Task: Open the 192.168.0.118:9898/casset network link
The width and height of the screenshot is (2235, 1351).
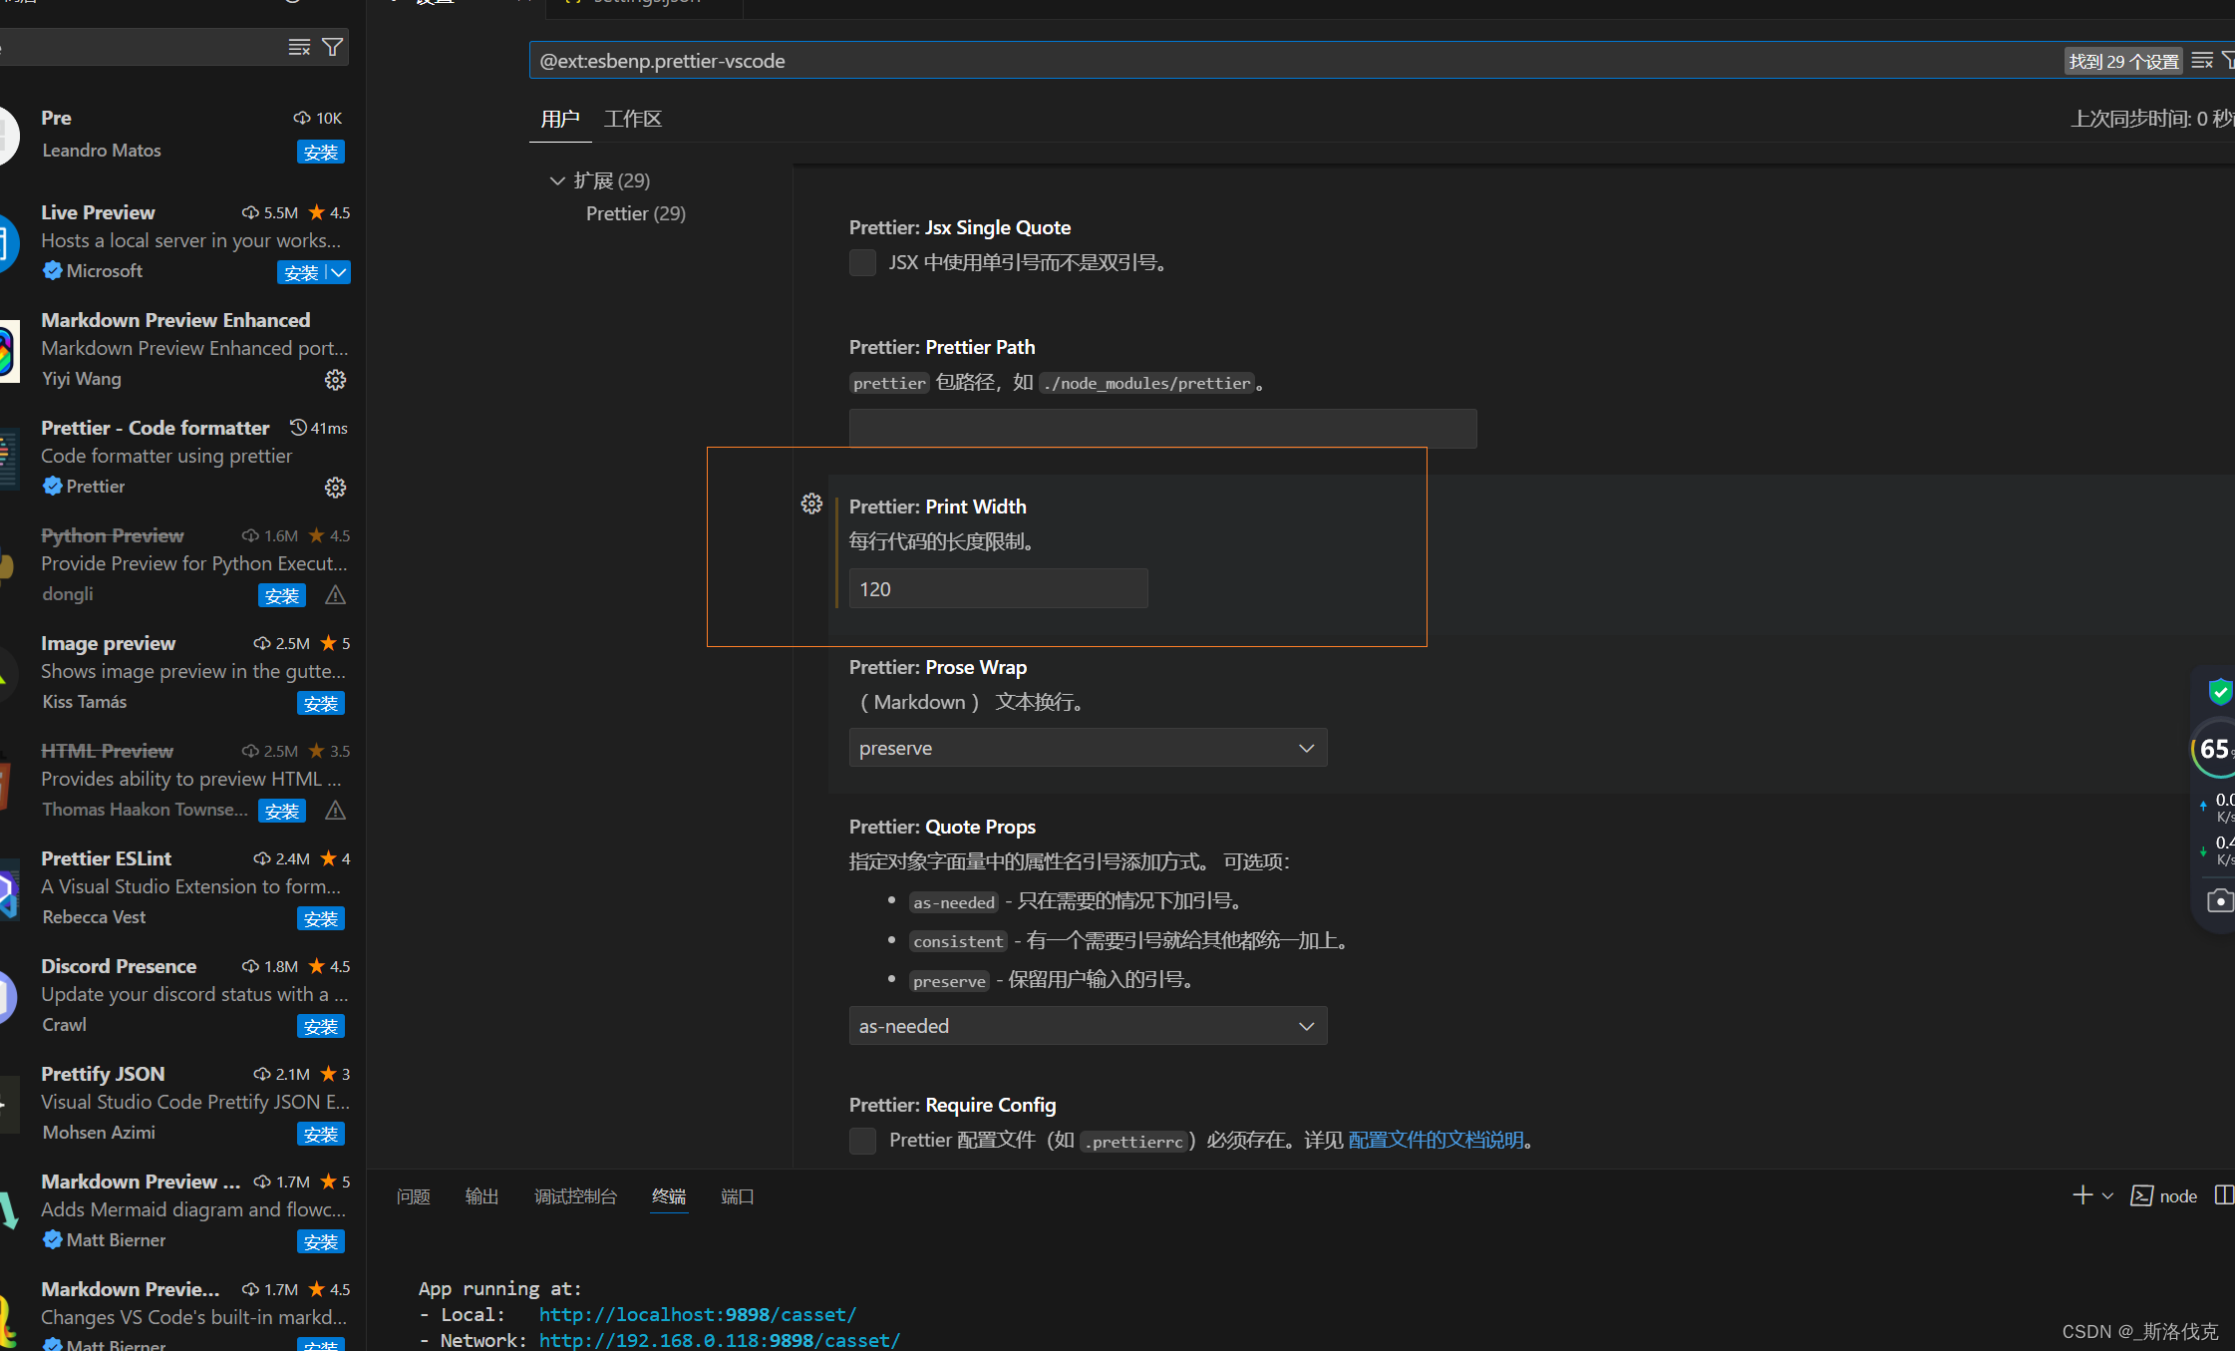Action: [720, 1340]
